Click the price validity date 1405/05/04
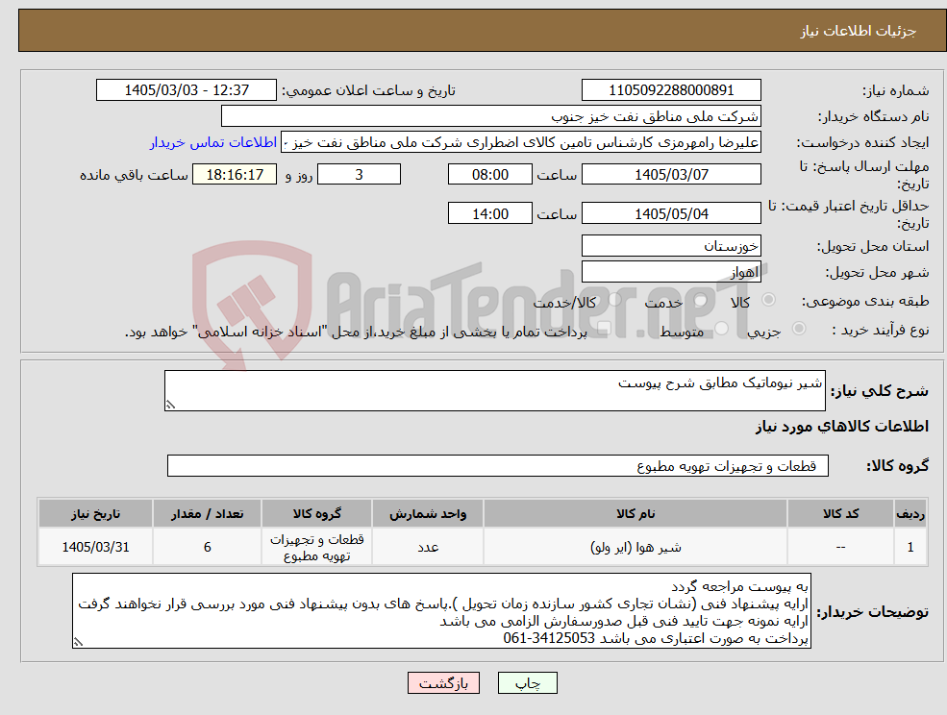The height and width of the screenshot is (715, 947). [x=671, y=213]
